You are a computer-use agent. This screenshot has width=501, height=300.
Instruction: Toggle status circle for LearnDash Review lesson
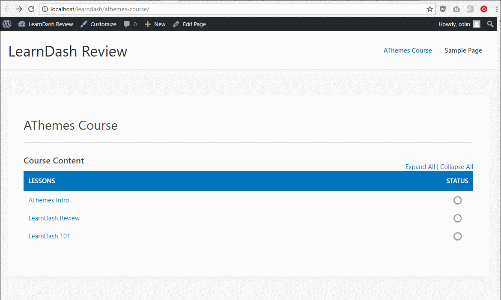click(x=458, y=218)
